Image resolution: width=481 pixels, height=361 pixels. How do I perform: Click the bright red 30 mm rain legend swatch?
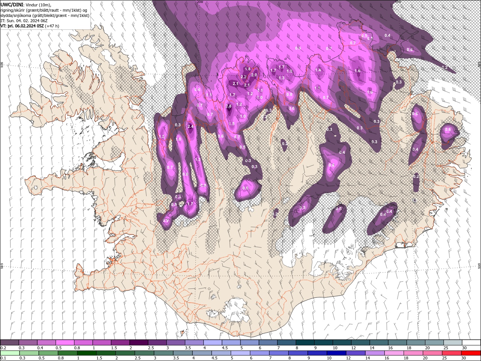(471, 353)
